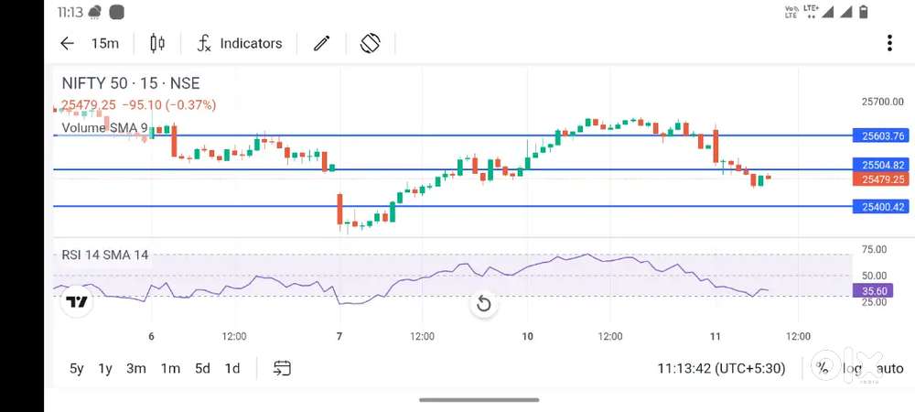Select the pencil drawing tools icon
This screenshot has height=412, width=915.
click(321, 43)
